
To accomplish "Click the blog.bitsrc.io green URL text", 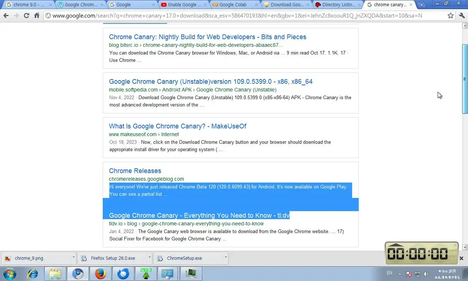I will [196, 45].
